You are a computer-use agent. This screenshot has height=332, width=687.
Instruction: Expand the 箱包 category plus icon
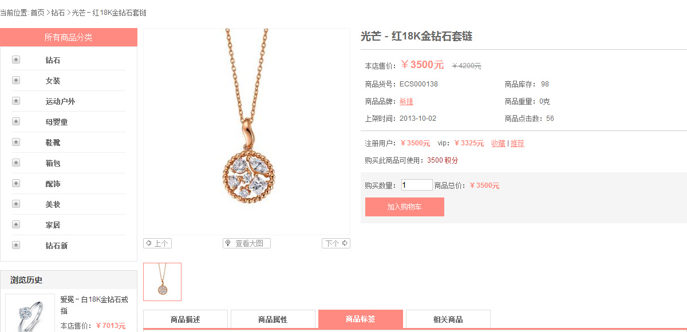tap(16, 163)
